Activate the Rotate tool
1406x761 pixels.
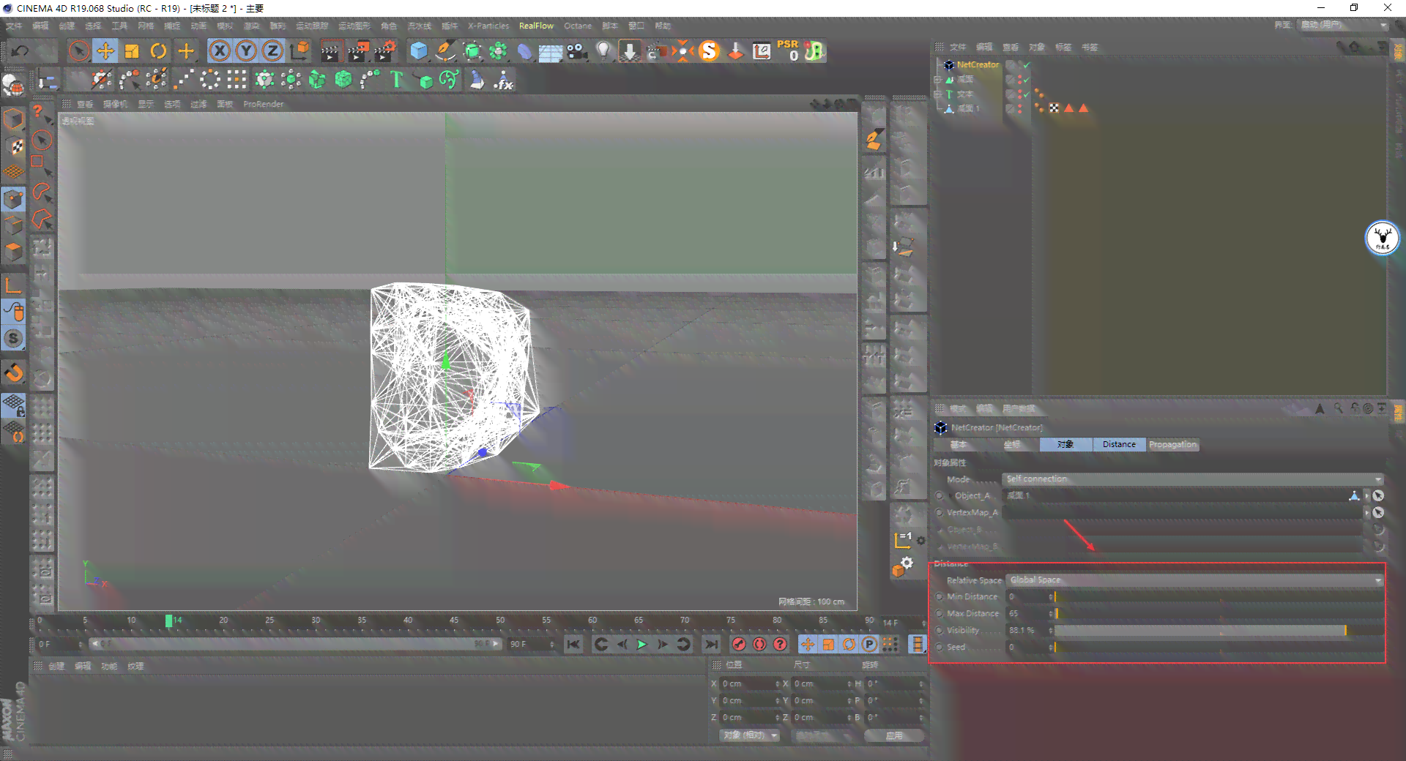[x=158, y=50]
